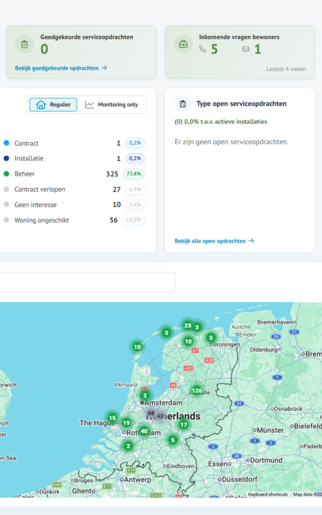
Task: Click map cluster marker 17 east of Netherlands label
Action: (184, 424)
